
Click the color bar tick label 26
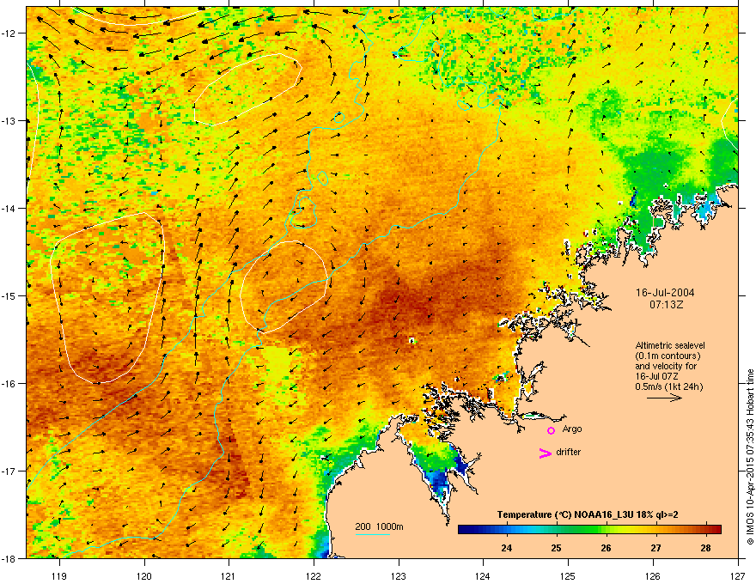[606, 548]
